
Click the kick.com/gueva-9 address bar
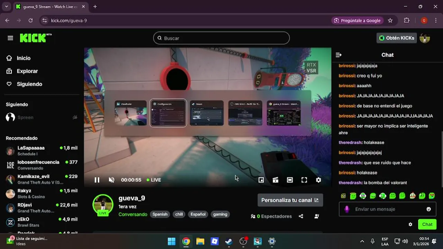[187, 20]
